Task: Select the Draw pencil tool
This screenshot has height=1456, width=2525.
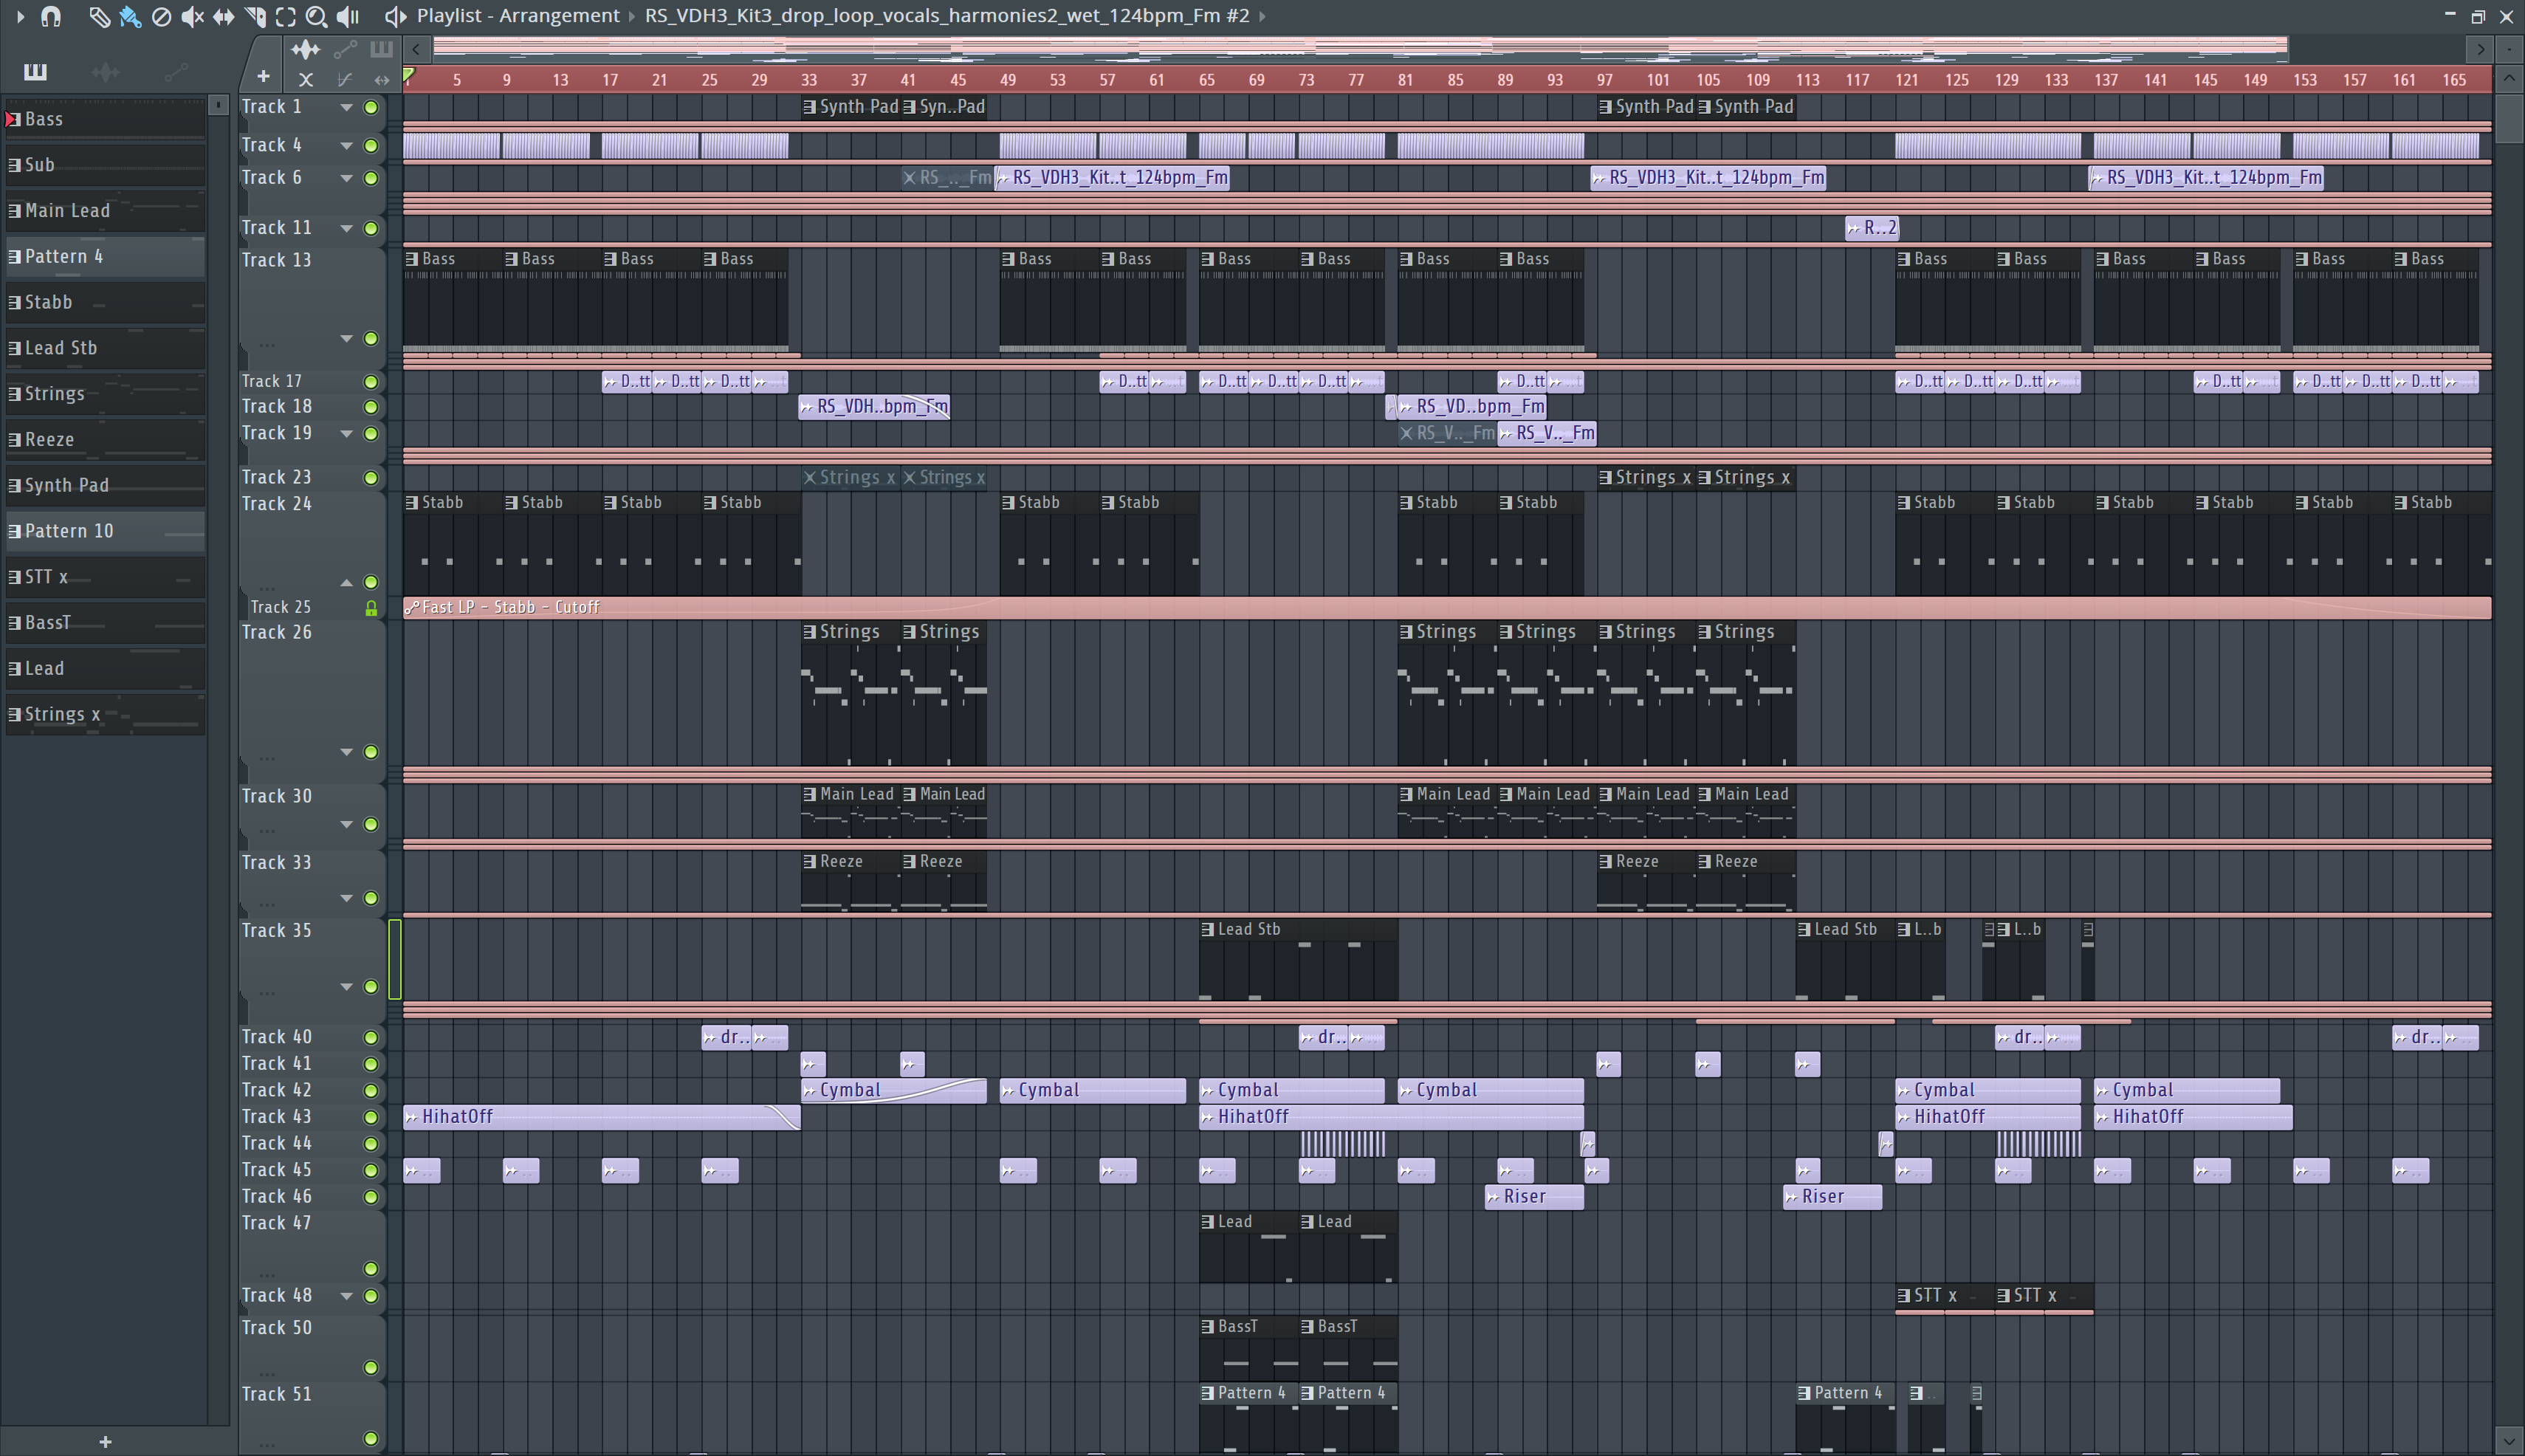Action: coord(98,16)
